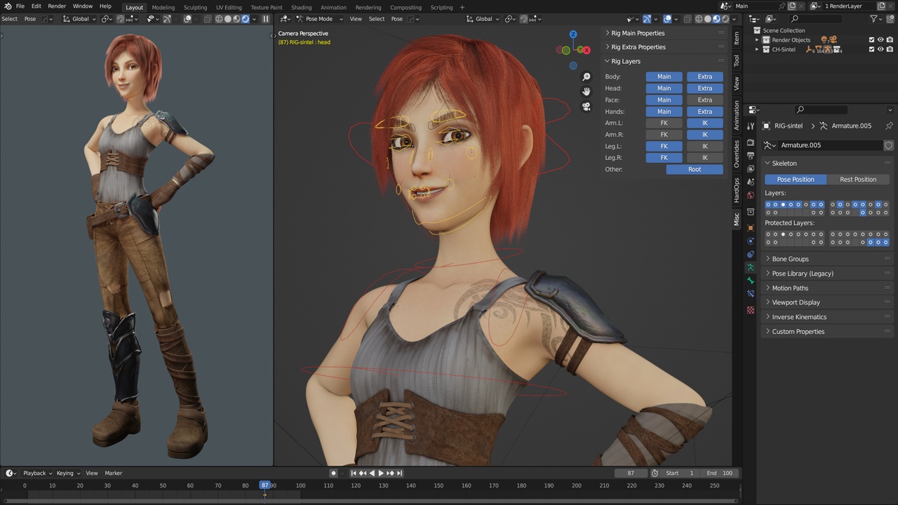The width and height of the screenshot is (898, 505).
Task: Disable the Render Objects collection checkbox
Action: [x=871, y=39]
